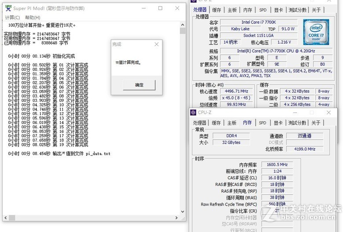The height and width of the screenshot is (232, 352).
Task: Click the Super PI icon in title bar
Action: [8, 8]
